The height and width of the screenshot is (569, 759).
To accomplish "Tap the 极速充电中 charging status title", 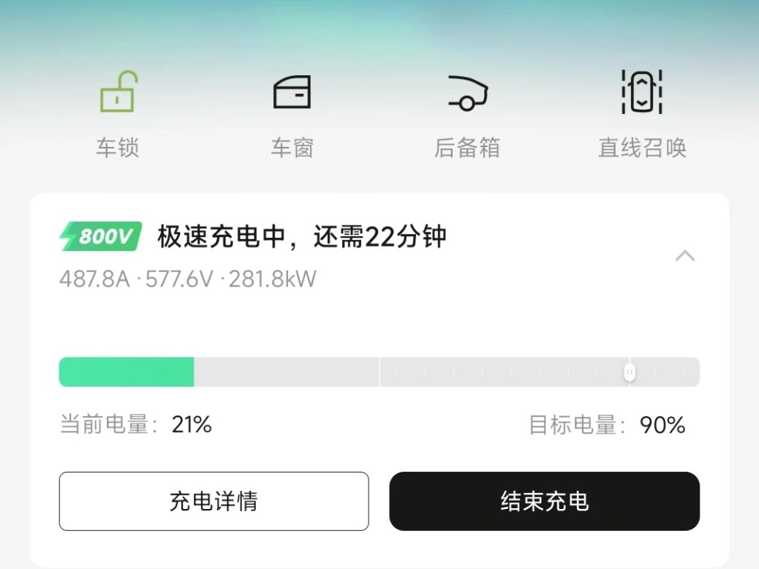I will 222,237.
